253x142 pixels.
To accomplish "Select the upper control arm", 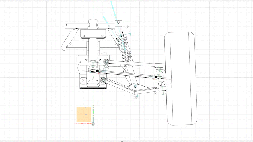I will click(x=134, y=63).
